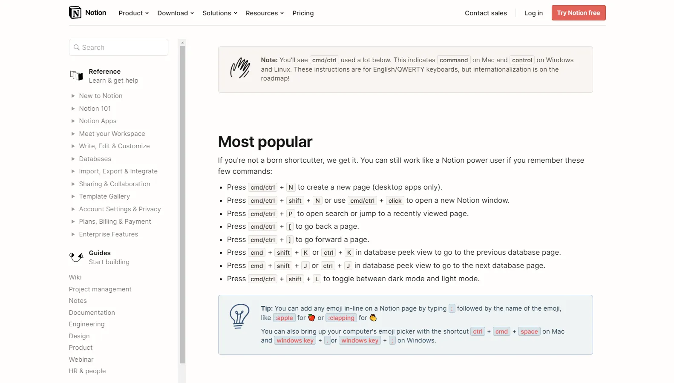Open Import, Export & Integrate section

tap(118, 171)
